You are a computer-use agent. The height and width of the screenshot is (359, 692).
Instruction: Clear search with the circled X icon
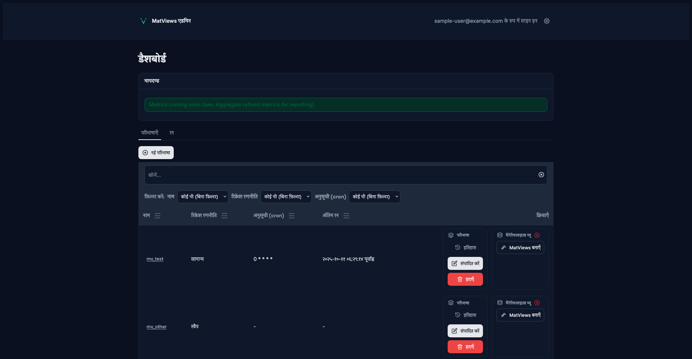[541, 175]
